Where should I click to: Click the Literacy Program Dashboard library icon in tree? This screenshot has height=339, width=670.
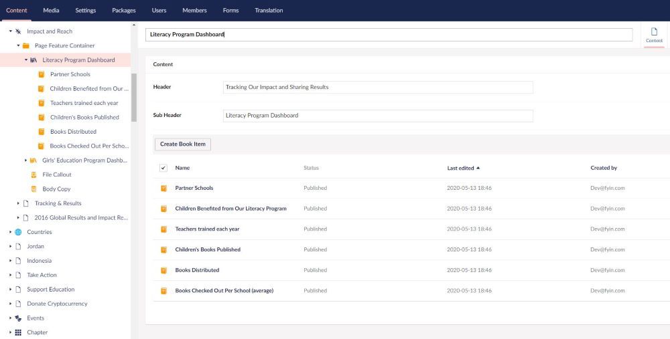click(33, 60)
